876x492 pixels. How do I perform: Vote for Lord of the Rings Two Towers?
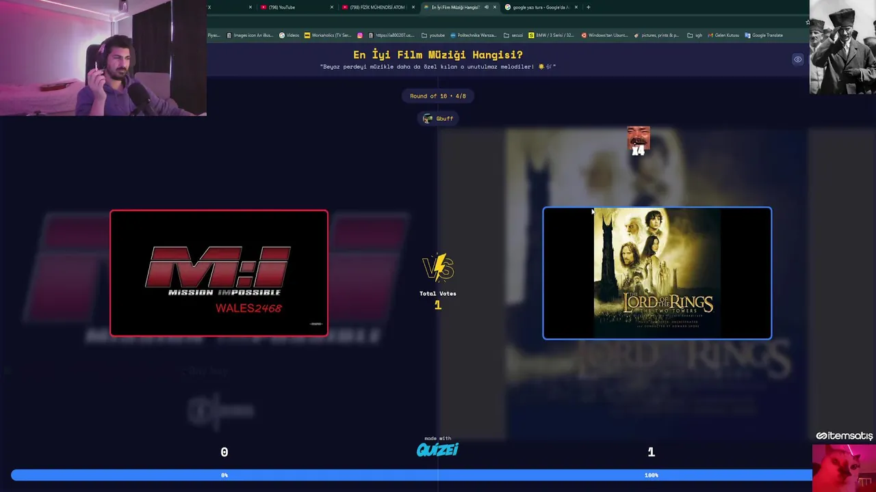(657, 273)
